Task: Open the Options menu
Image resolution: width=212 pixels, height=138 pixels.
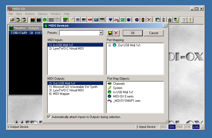Action: click(x=43, y=14)
